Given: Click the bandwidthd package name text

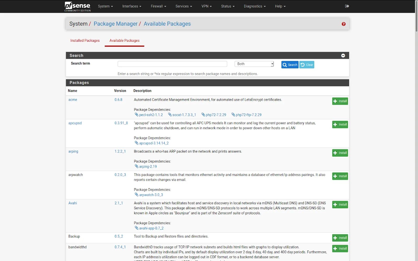Looking at the screenshot, I should tap(77, 247).
